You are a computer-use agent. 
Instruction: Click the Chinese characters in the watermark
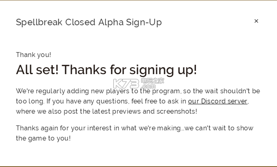[x=153, y=81]
